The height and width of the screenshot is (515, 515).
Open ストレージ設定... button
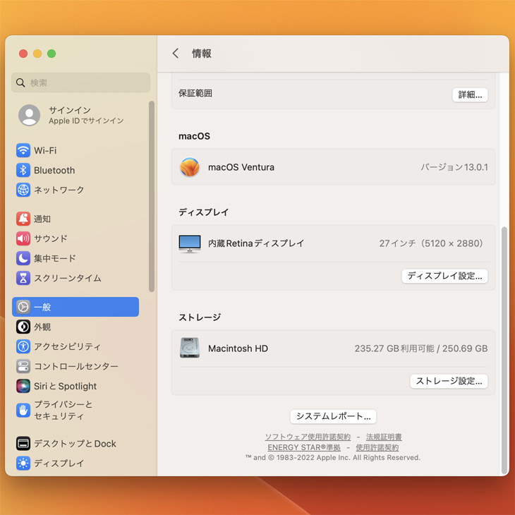coord(449,381)
